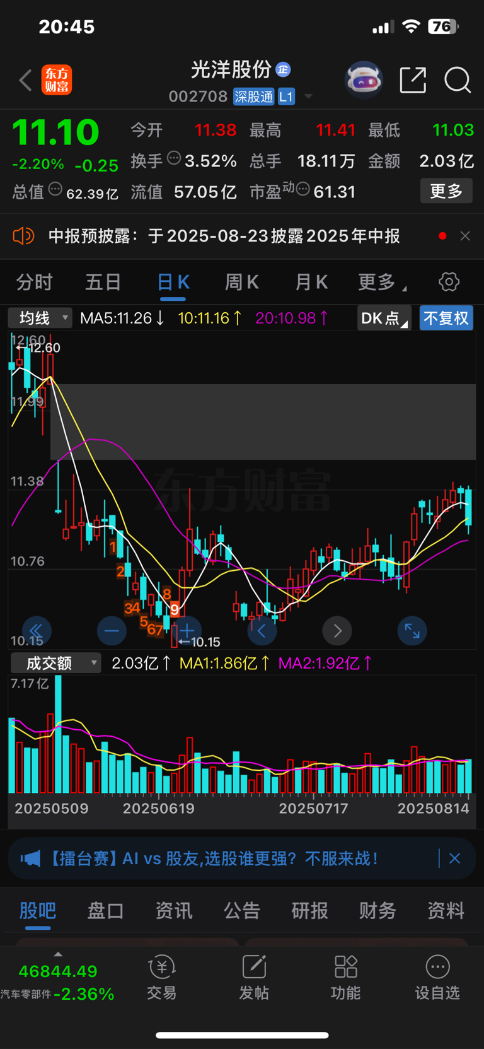Expand the index ticker arrow above 46844.49

pos(58,954)
